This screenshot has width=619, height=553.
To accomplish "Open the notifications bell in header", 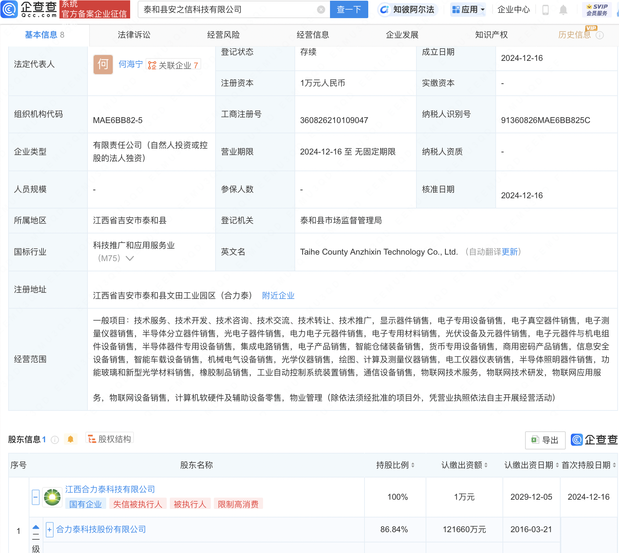I will point(563,10).
